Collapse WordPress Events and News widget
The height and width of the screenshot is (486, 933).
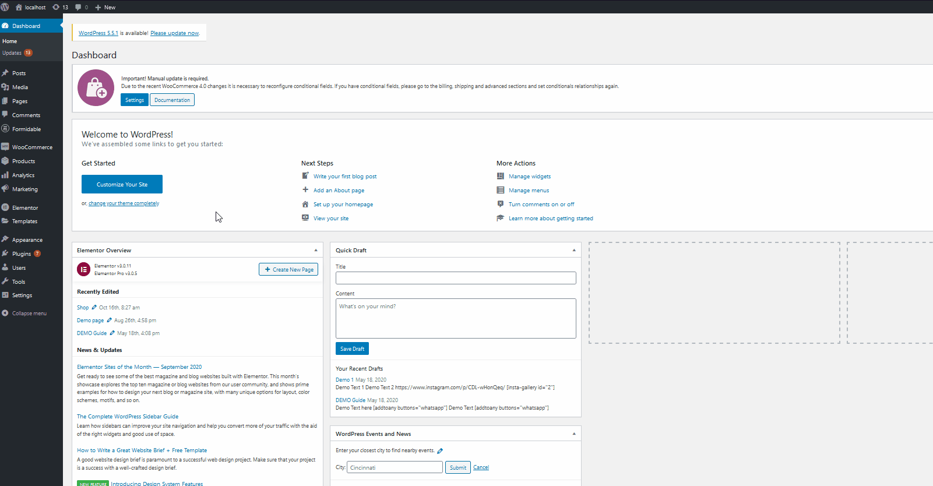[x=574, y=434]
